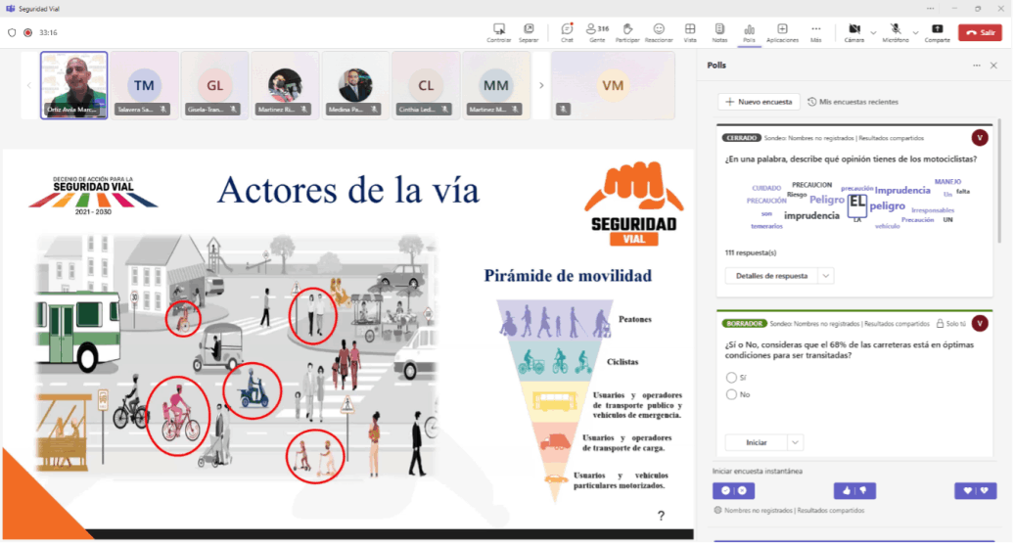
Task: Open the Más options menu
Action: [x=816, y=32]
